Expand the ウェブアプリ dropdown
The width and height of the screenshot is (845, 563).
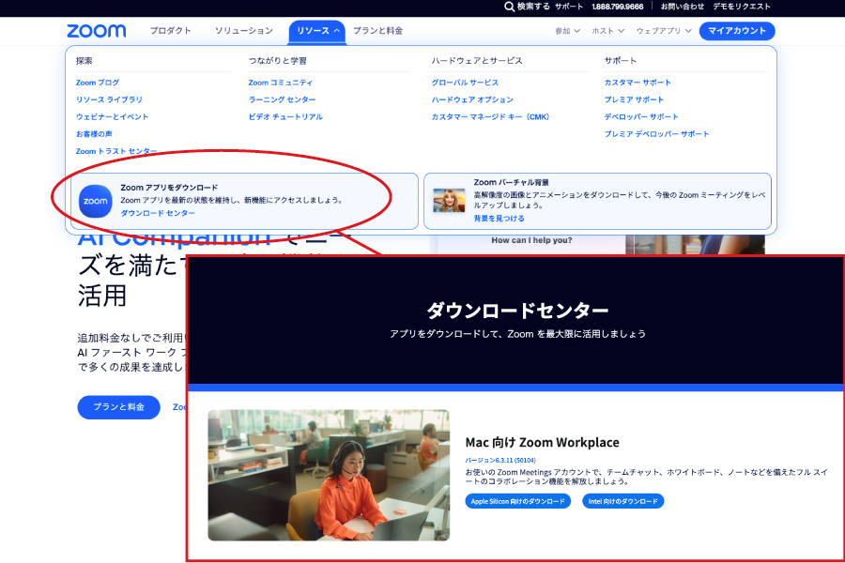(663, 31)
